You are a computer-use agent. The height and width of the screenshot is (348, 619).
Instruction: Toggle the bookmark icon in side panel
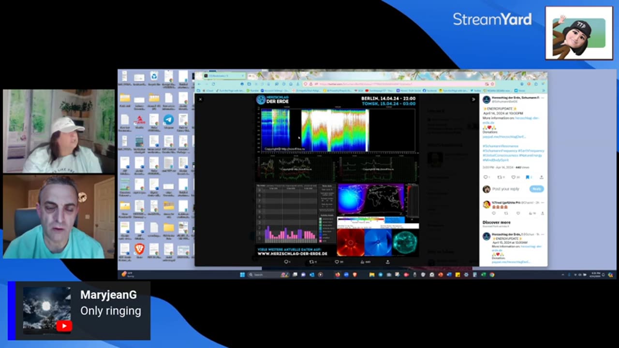coord(528,177)
